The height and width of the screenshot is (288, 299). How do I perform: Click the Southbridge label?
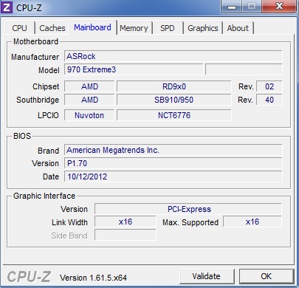[x=38, y=100]
